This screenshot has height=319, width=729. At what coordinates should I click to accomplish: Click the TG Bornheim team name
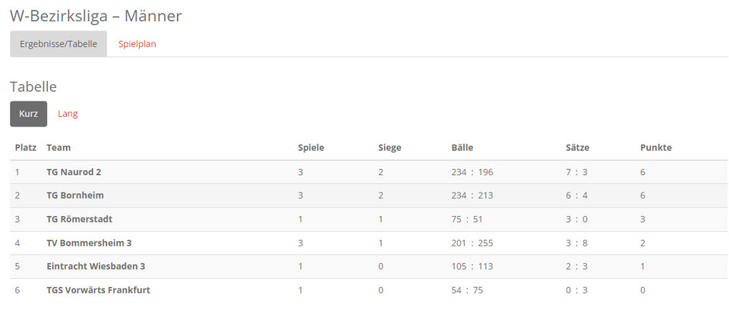75,195
